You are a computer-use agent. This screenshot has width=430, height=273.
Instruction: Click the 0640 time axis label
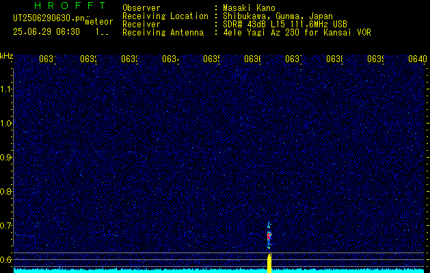point(418,59)
